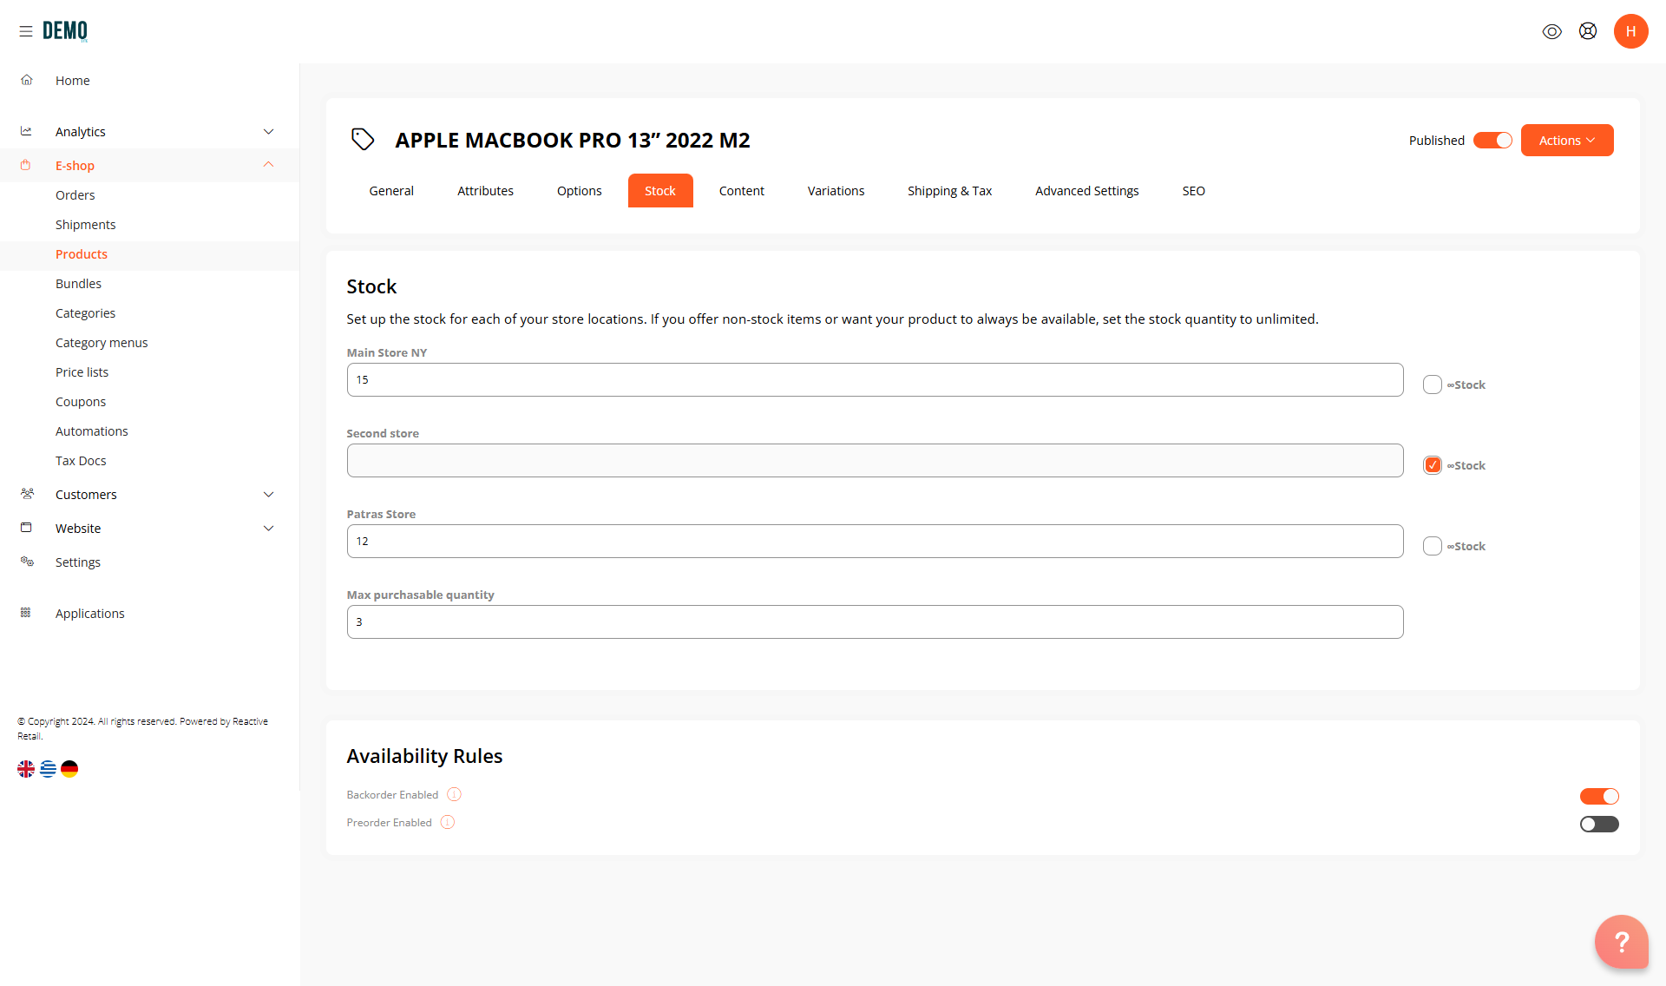Expand the Analytics chevron
1666x986 pixels.
(269, 132)
